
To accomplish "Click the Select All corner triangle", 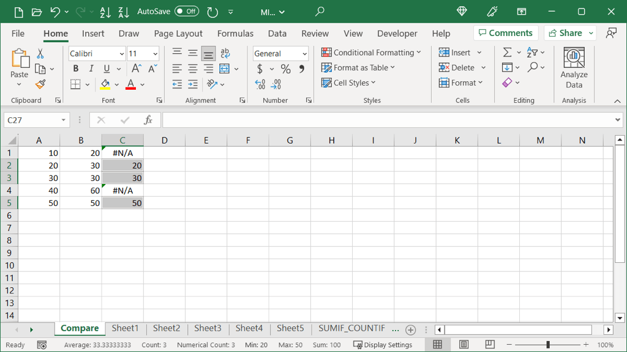I will pos(12,140).
